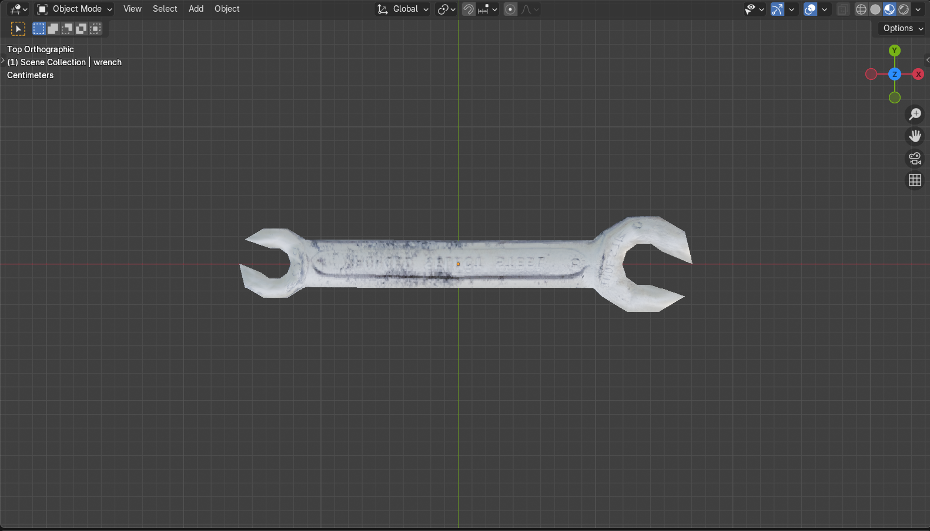
Task: Choose 'set new selection' mode icon
Action: point(39,28)
